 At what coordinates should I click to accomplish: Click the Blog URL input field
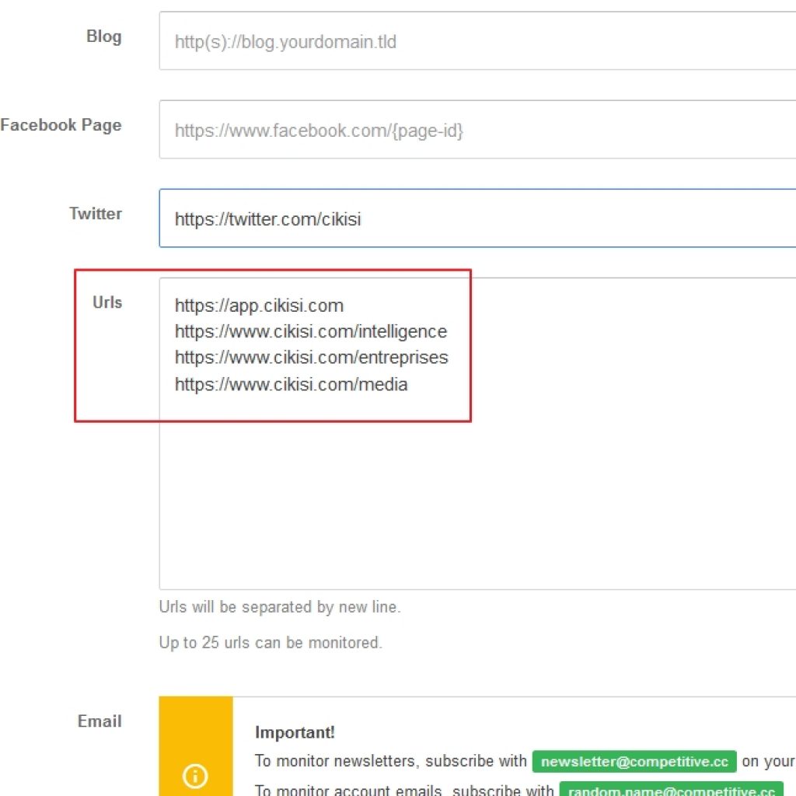[x=477, y=41]
